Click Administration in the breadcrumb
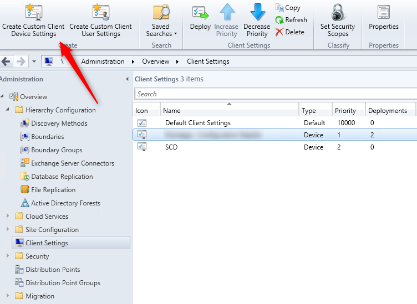The image size is (417, 304). point(103,61)
